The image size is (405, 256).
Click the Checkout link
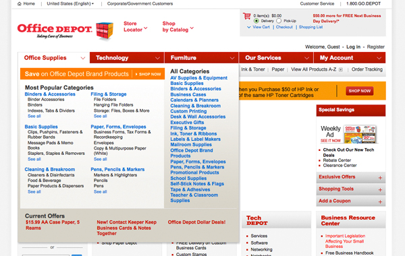[284, 27]
